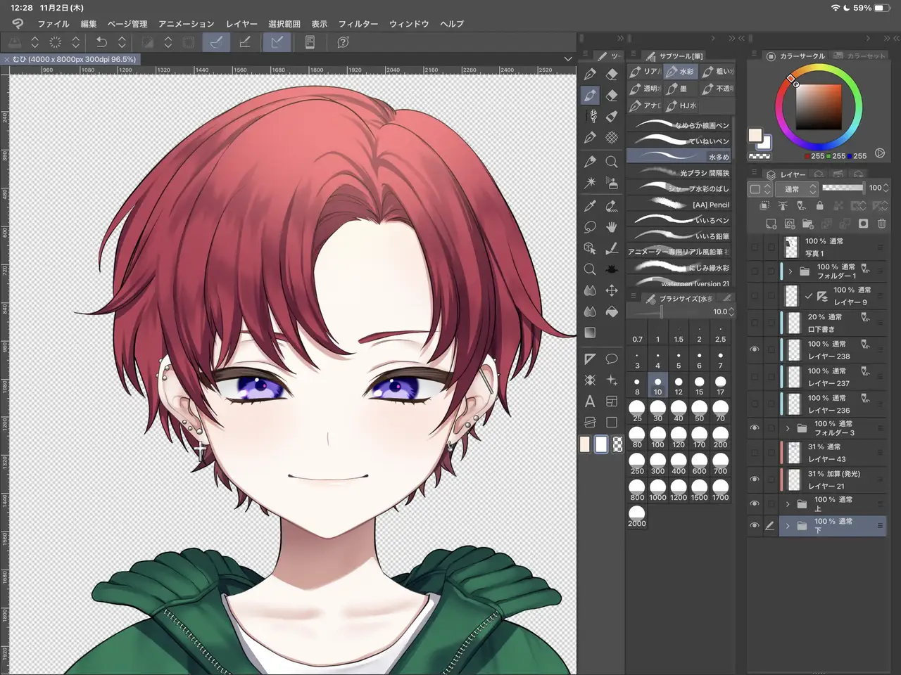The width and height of the screenshot is (901, 675).
Task: Expand the フォルダー 3 layer folder
Action: point(788,428)
